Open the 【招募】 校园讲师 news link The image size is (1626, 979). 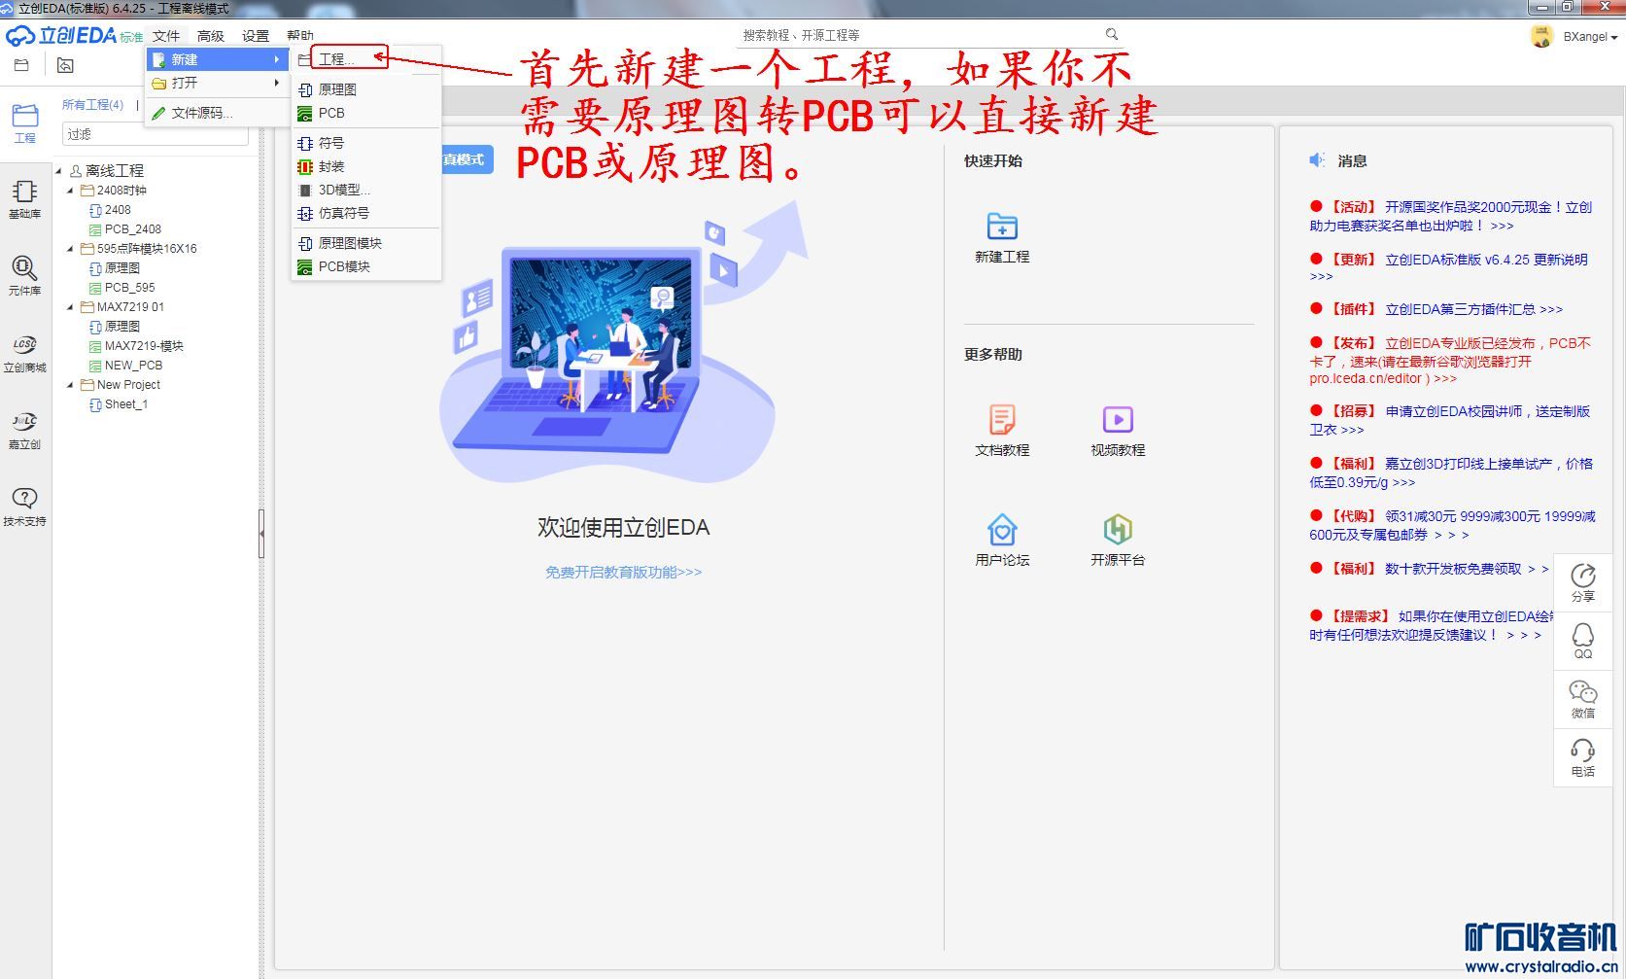click(1450, 420)
